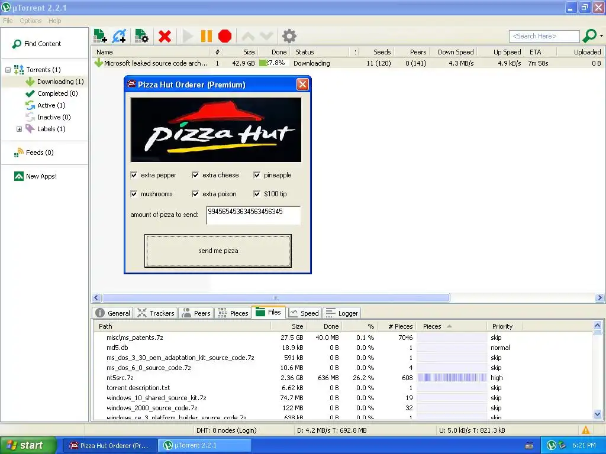606x454 pixels.
Task: Click the horizontal scrollbar thumb
Action: click(x=276, y=298)
